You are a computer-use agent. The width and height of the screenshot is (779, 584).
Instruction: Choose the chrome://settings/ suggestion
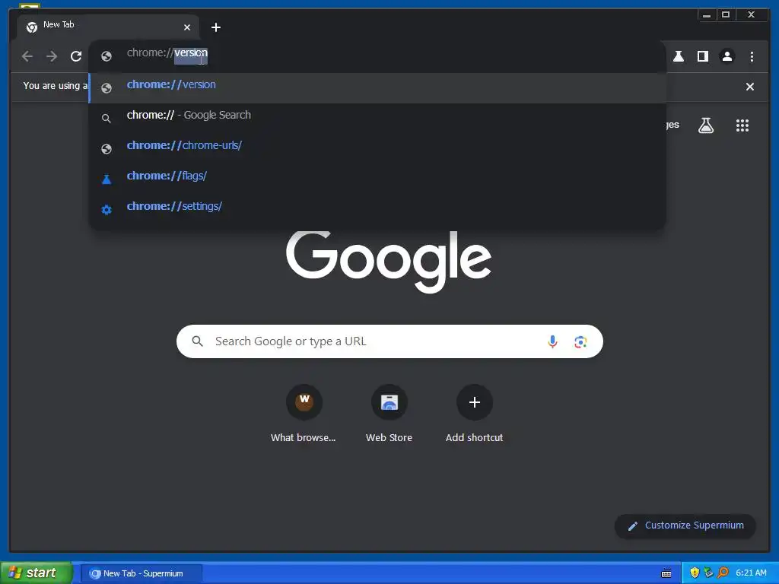(x=377, y=209)
